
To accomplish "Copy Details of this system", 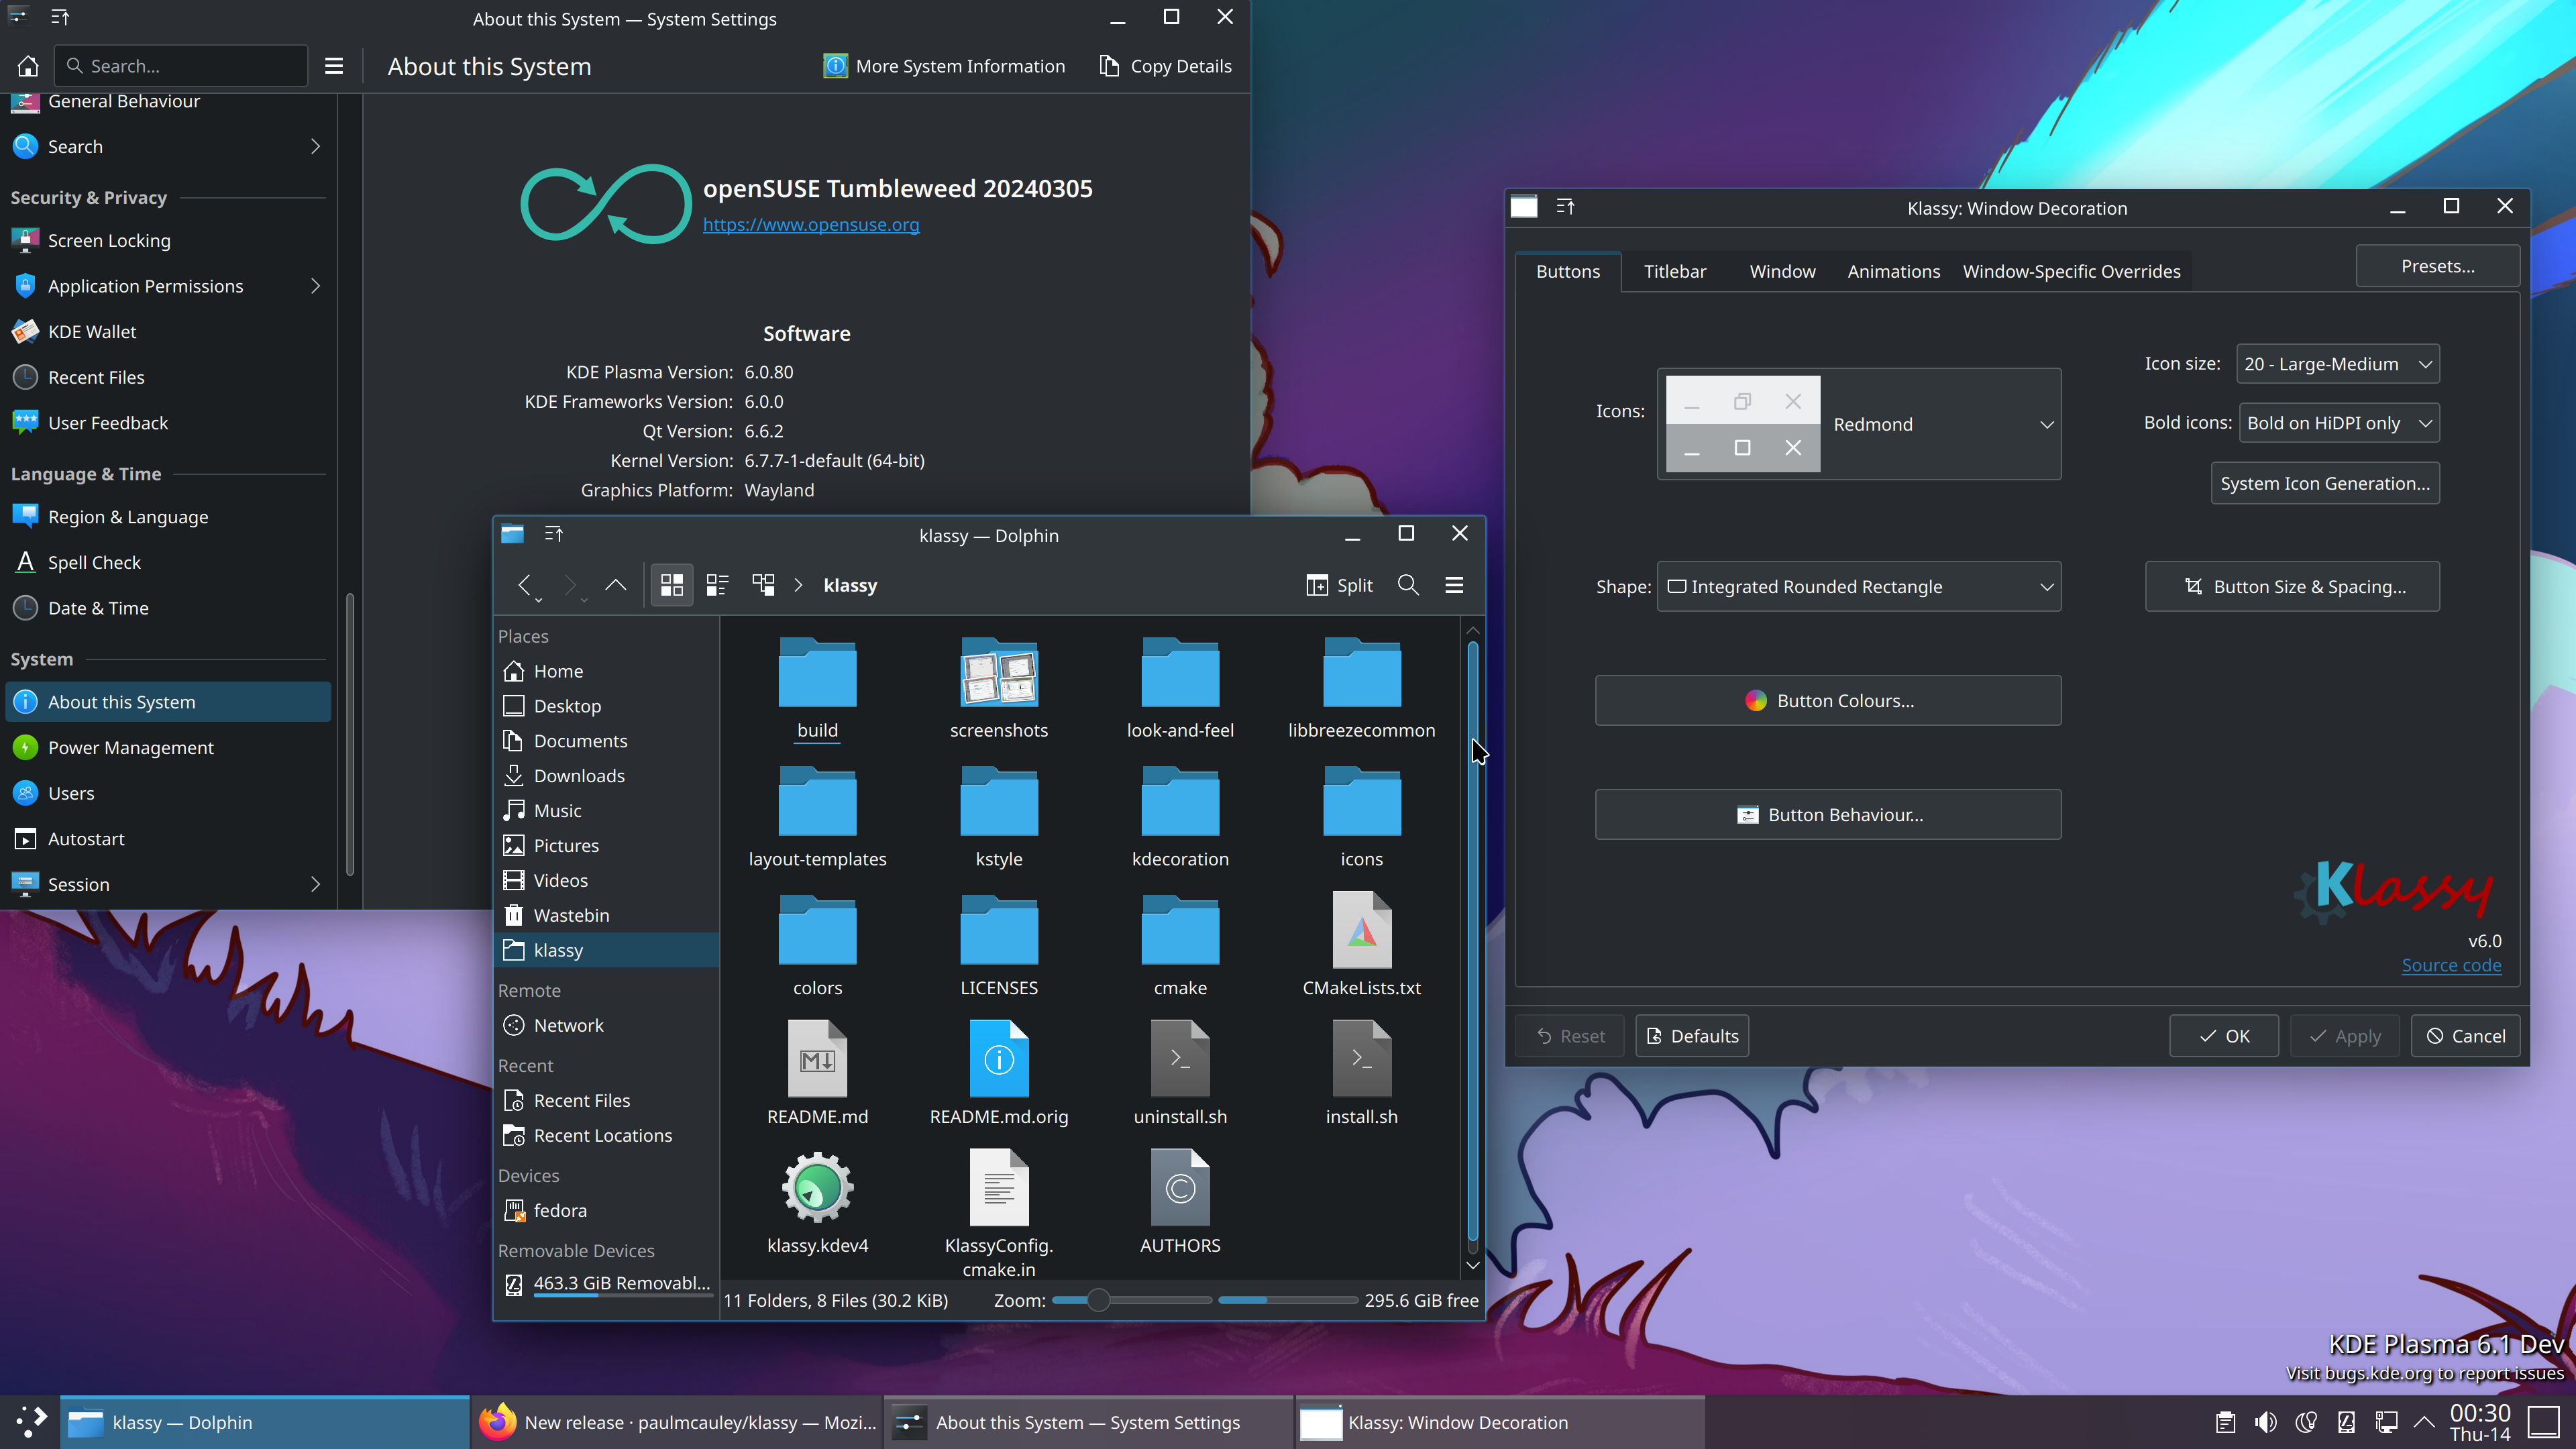I will [x=1166, y=66].
